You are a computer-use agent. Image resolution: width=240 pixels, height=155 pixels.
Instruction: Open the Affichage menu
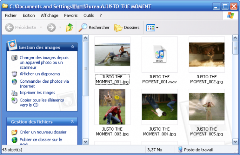tap(50, 16)
